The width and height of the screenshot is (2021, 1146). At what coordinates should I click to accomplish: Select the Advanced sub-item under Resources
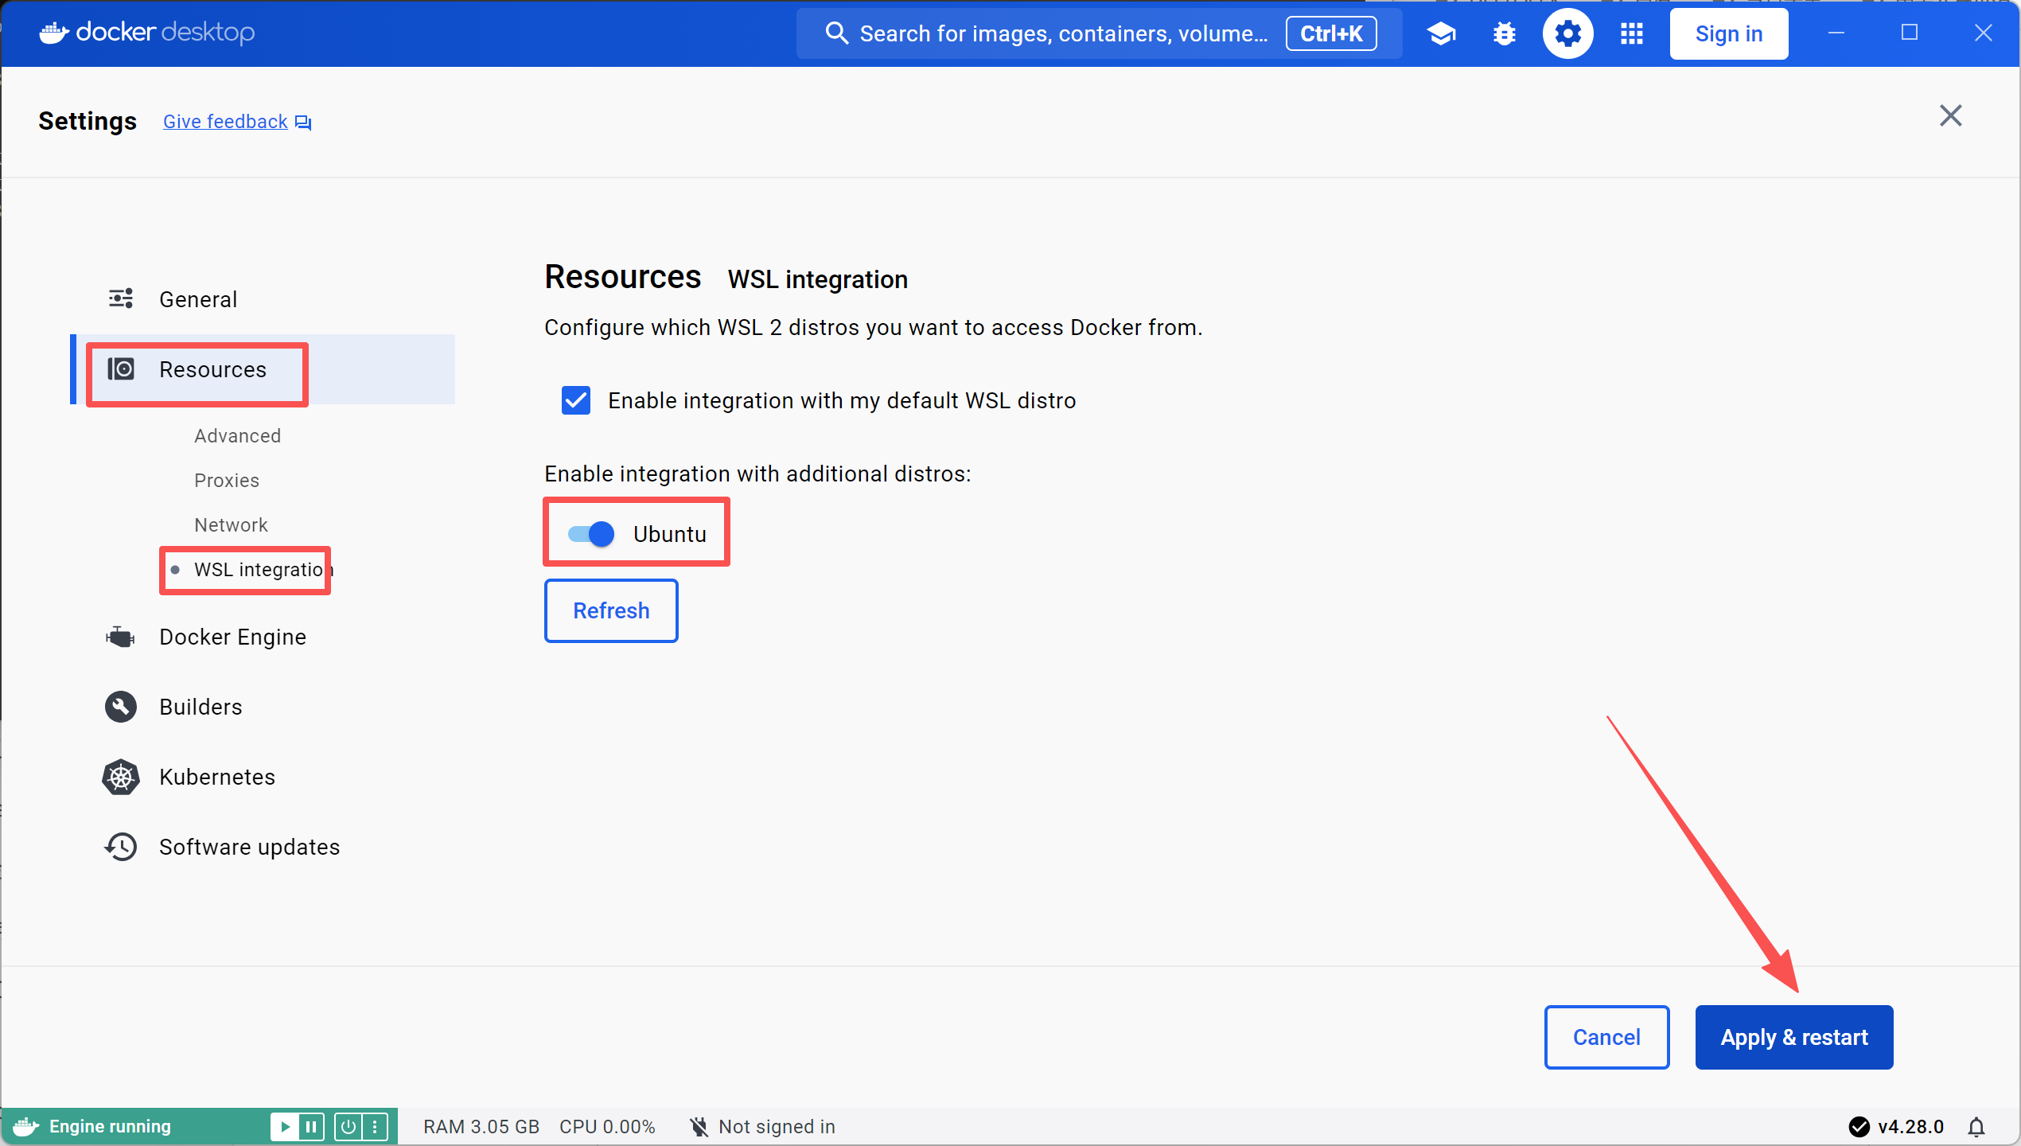[x=237, y=436]
